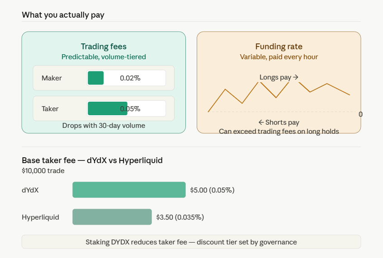Click the '$3.50 (0.035%)' value
The height and width of the screenshot is (258, 383).
pyautogui.click(x=180, y=217)
